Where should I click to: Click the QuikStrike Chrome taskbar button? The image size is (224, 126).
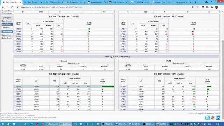point(66,124)
